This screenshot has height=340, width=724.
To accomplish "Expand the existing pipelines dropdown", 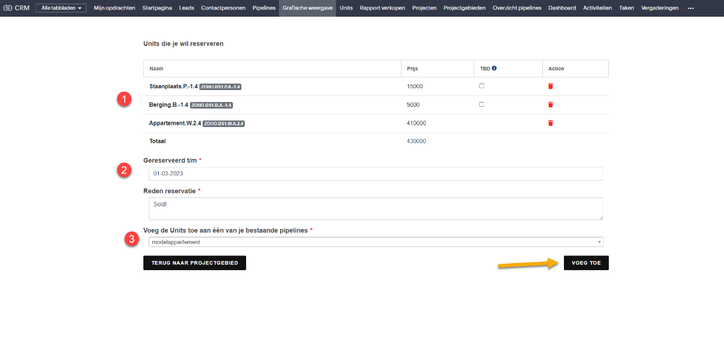I will coord(375,242).
